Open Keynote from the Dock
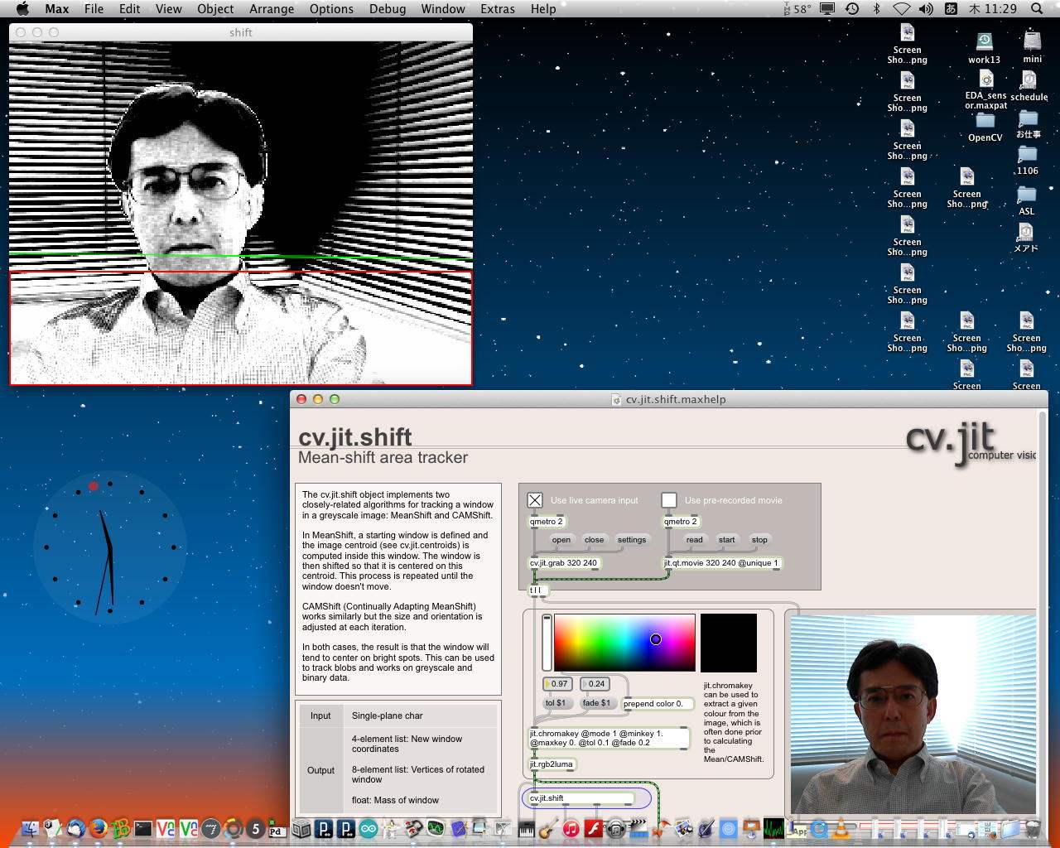The width and height of the screenshot is (1060, 848). tap(751, 828)
